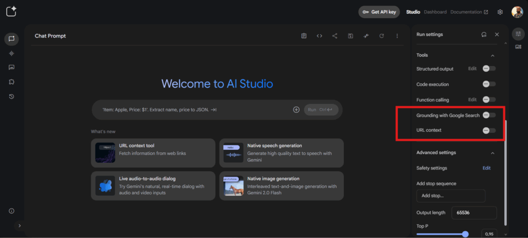The height and width of the screenshot is (238, 528).
Task: Switch to the Studio tab
Action: 413,12
